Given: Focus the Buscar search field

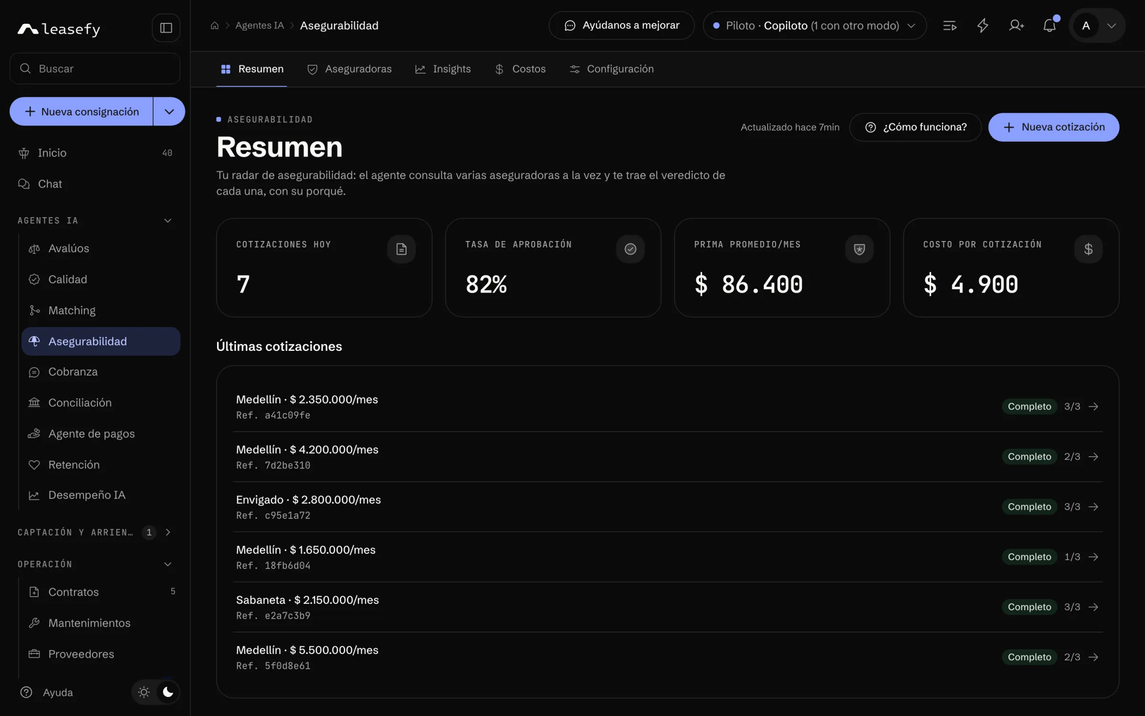Looking at the screenshot, I should click(x=95, y=68).
